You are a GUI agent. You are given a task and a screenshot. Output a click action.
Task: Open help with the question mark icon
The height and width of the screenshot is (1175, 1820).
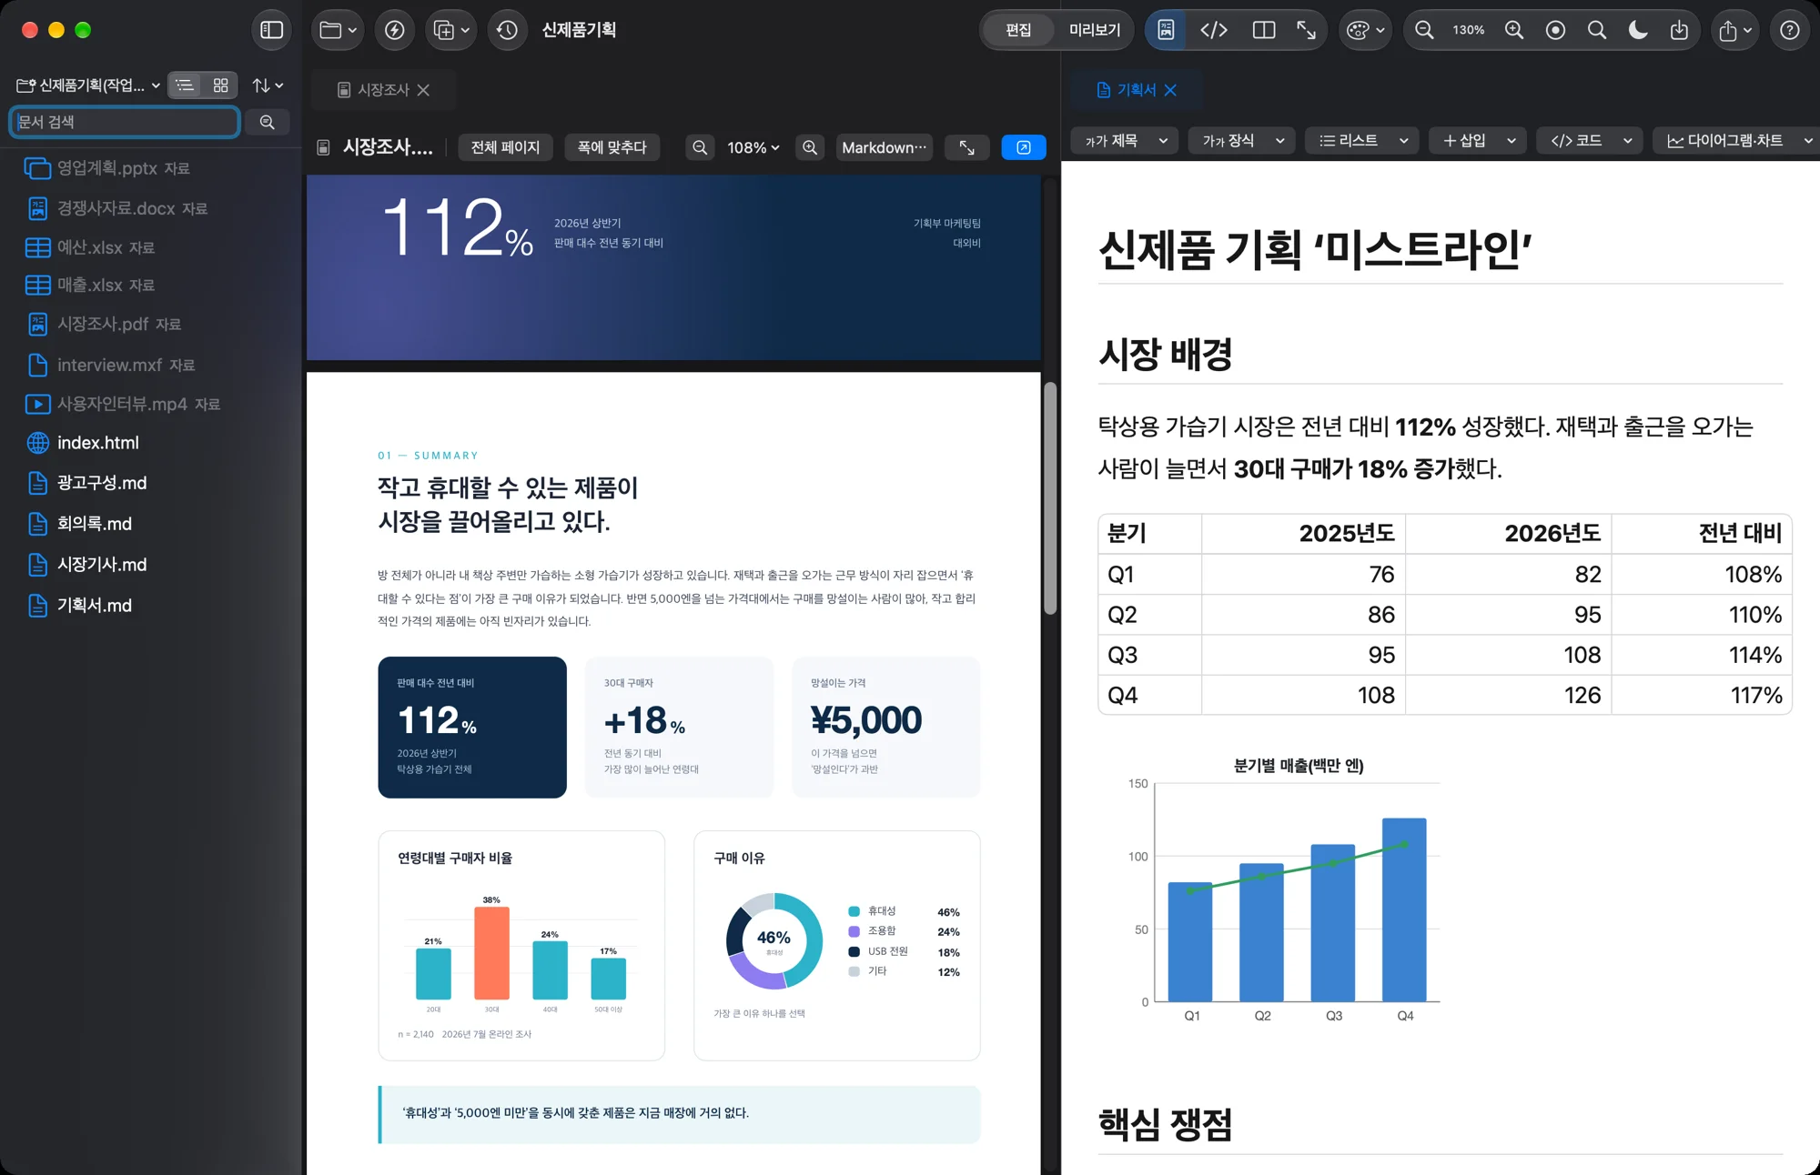[x=1789, y=30]
